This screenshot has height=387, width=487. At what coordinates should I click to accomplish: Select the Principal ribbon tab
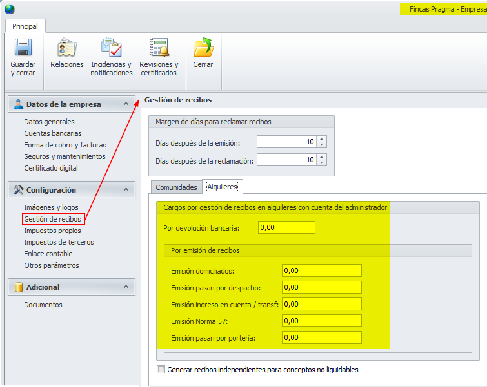25,26
